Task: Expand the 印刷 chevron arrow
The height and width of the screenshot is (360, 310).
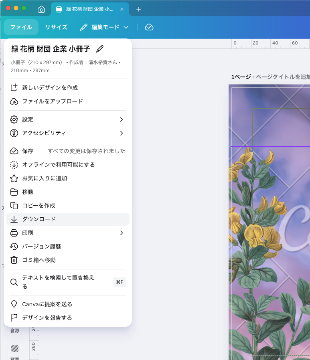Action: (122, 233)
